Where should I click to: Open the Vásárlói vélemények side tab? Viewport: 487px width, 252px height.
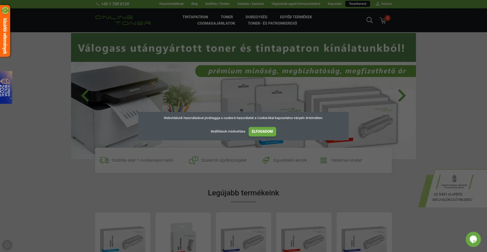5,31
